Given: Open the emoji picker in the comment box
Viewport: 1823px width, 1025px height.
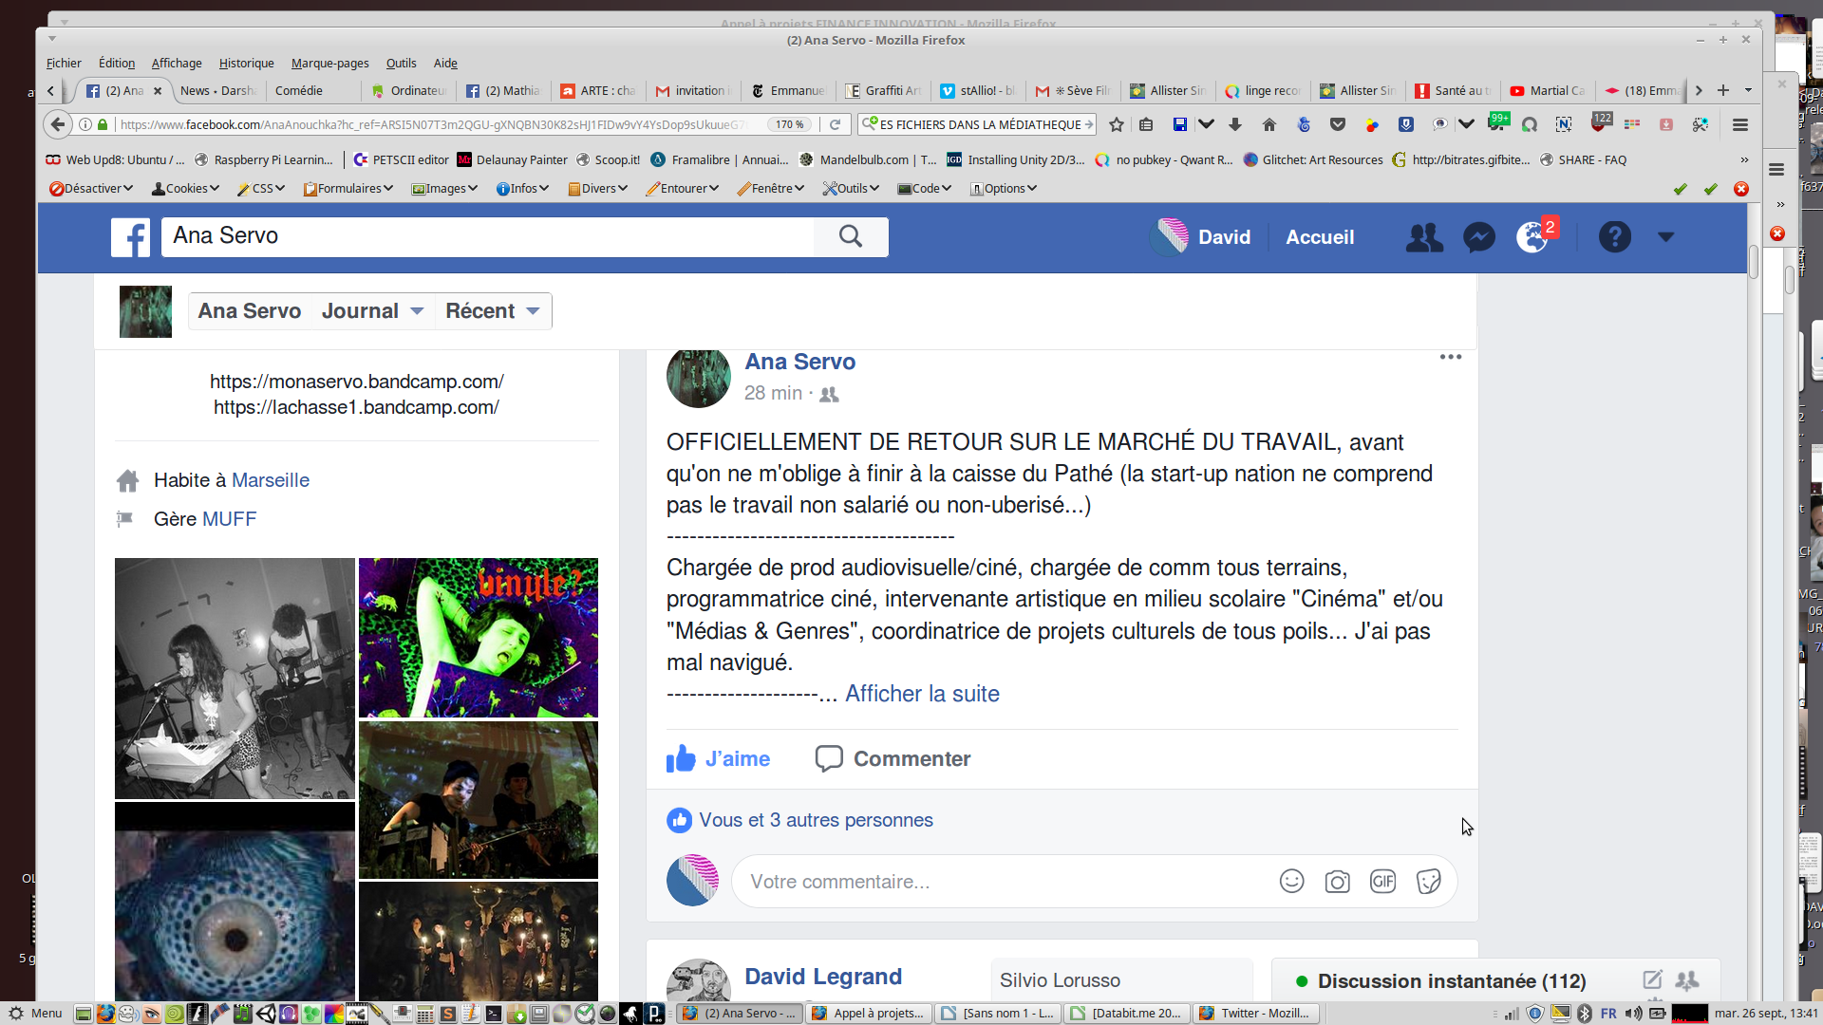Looking at the screenshot, I should (1291, 882).
